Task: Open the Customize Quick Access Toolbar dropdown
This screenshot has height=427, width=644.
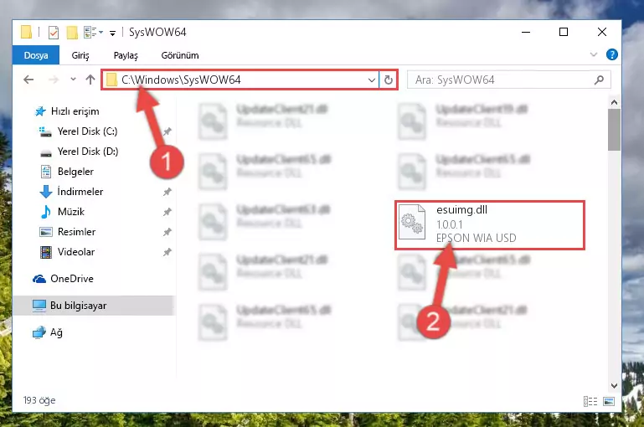Action: point(112,33)
